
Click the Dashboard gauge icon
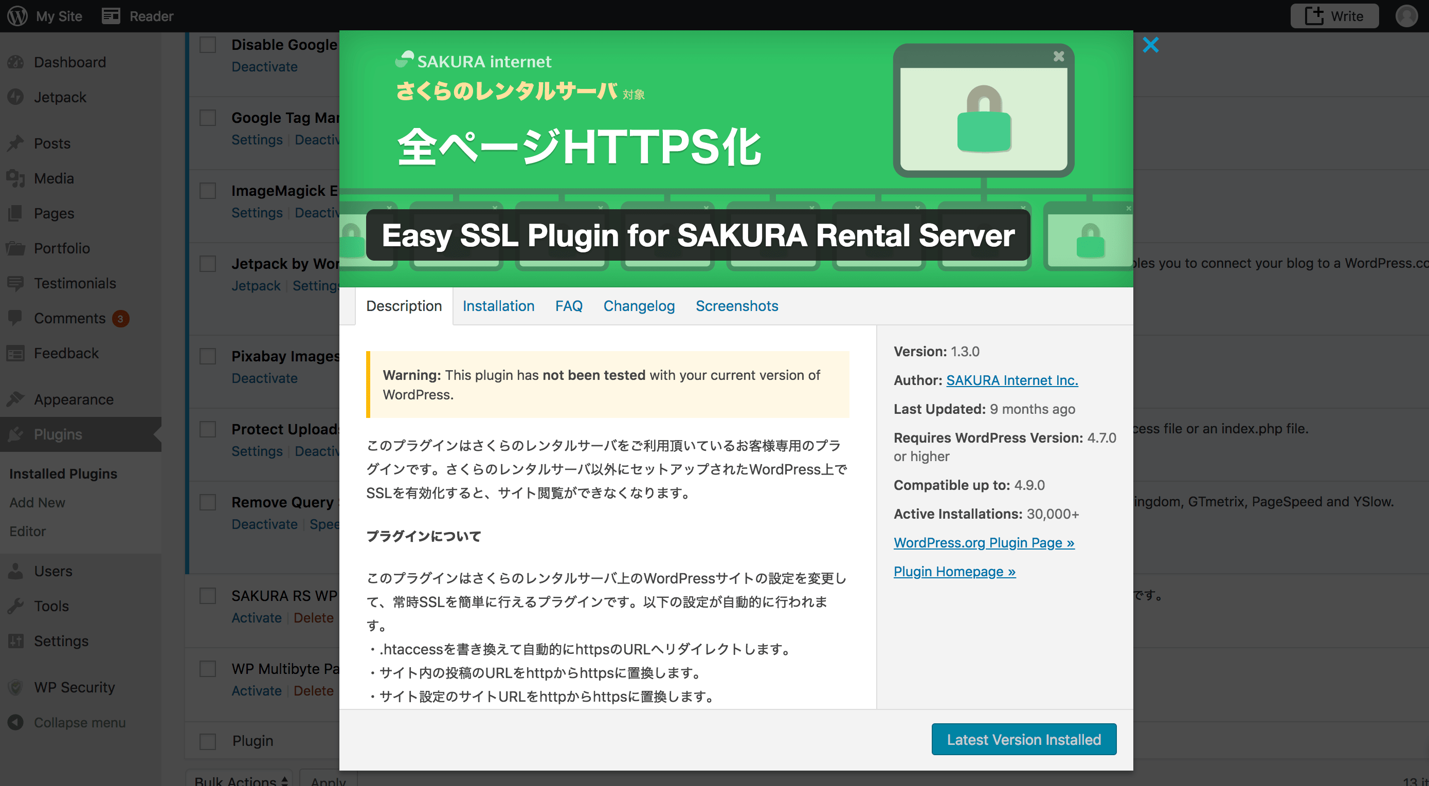coord(15,62)
